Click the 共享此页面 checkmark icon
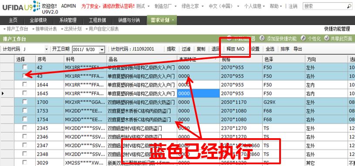The width and height of the screenshot is (355, 166). click(x=327, y=38)
